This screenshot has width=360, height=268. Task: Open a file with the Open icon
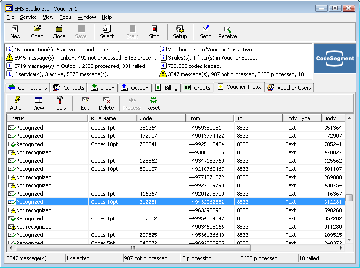[37, 32]
